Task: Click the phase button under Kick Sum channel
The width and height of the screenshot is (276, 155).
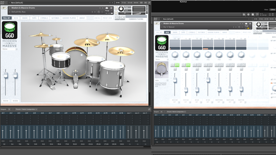Action: pyautogui.click(x=175, y=69)
